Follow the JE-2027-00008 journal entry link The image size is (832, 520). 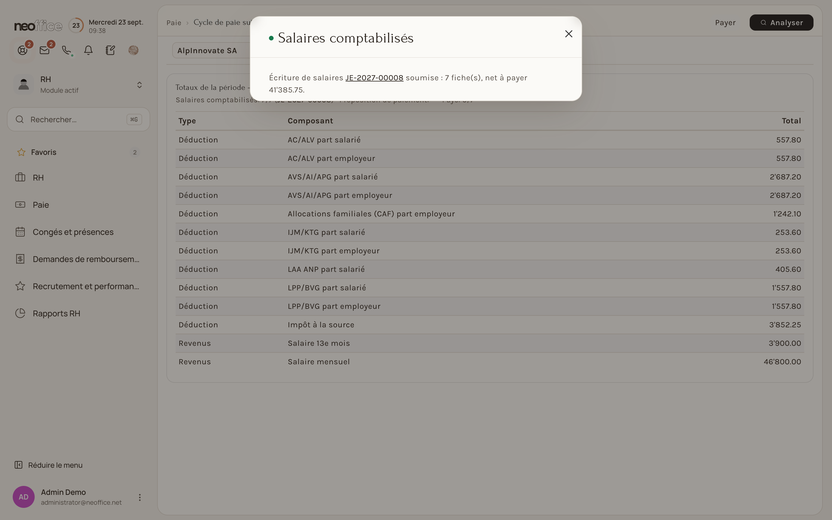pos(374,78)
